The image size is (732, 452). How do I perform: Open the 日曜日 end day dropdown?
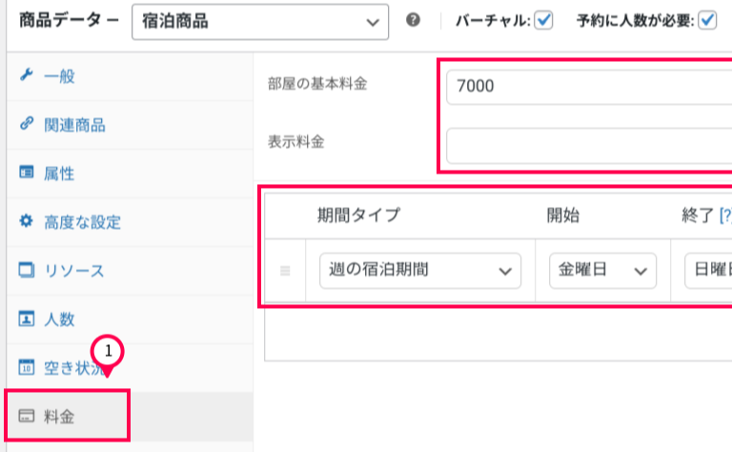[x=707, y=271]
